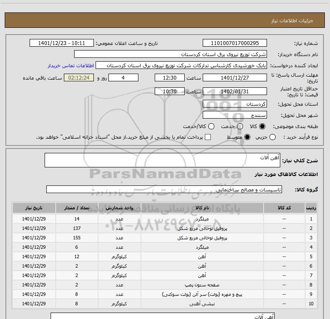Viewport: 330px width, 319px height.
Task: Click date 1401/12/29 in row 1
Action: (x=34, y=219)
